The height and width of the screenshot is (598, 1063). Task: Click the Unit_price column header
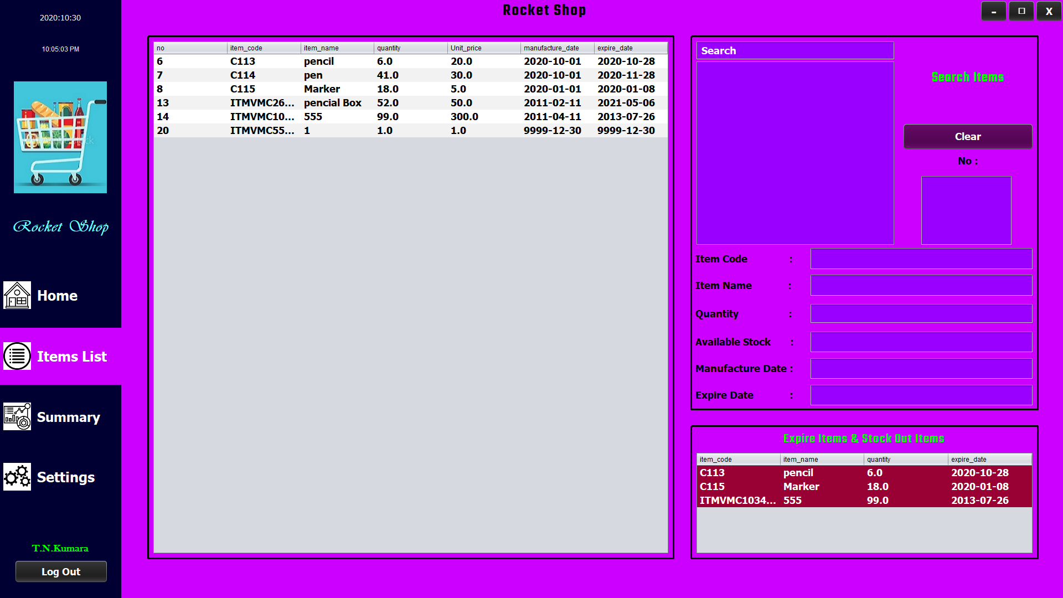tap(467, 48)
